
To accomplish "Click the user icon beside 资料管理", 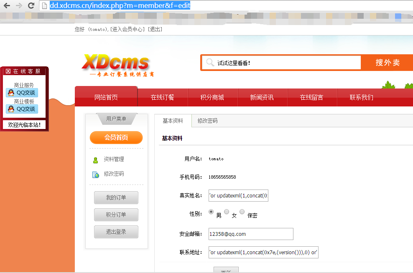I will point(95,160).
